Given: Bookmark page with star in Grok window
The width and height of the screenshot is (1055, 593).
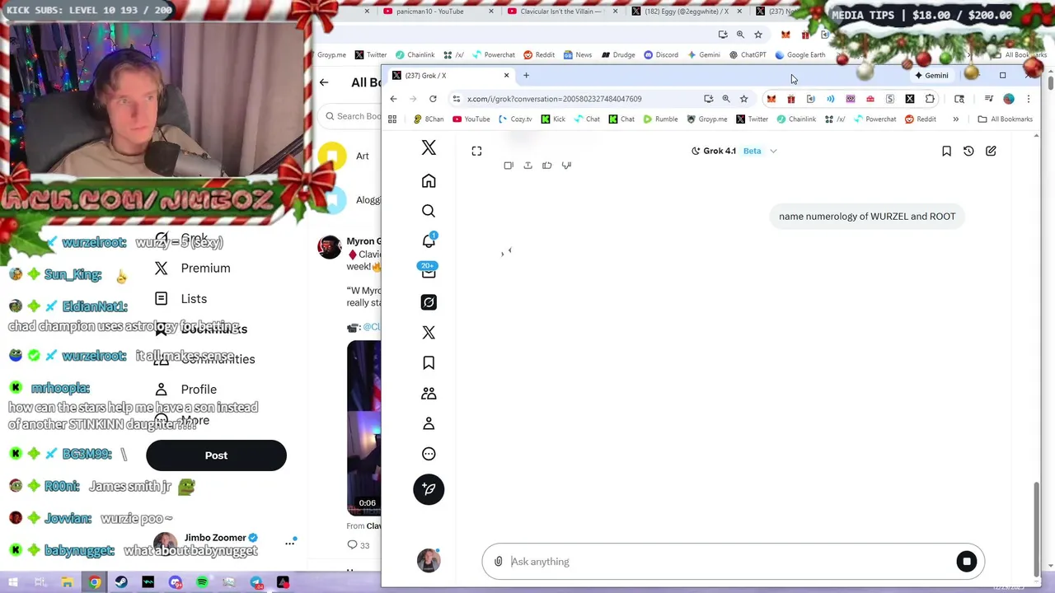Looking at the screenshot, I should point(743,99).
